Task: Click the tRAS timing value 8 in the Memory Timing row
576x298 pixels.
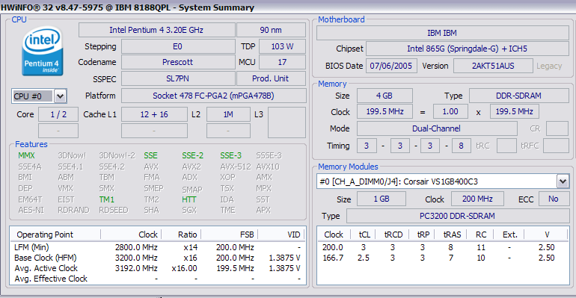Action: pos(461,146)
